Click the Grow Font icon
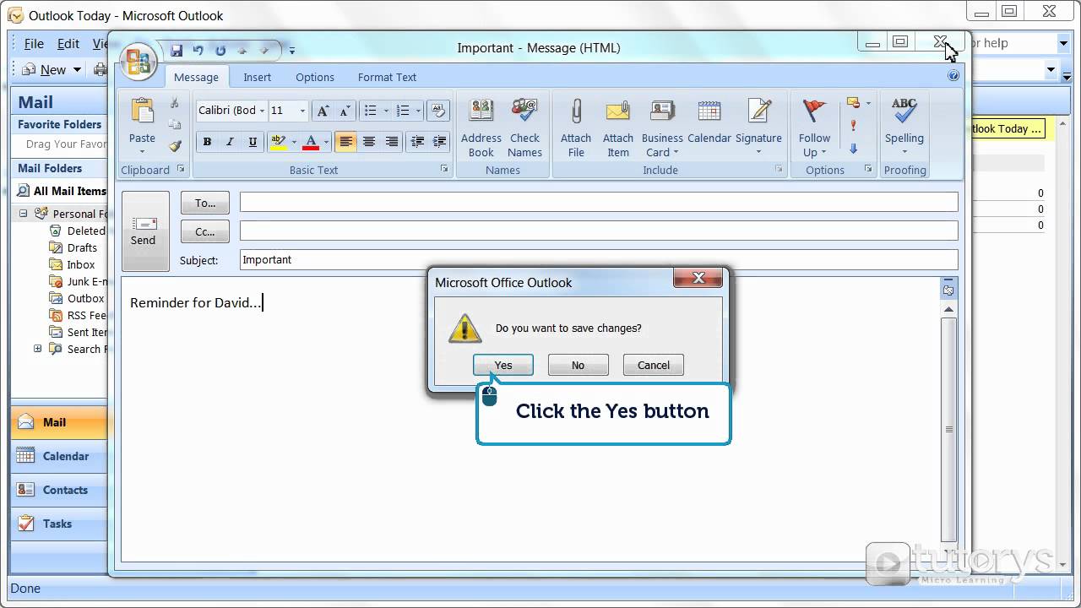1081x608 pixels. [x=322, y=111]
